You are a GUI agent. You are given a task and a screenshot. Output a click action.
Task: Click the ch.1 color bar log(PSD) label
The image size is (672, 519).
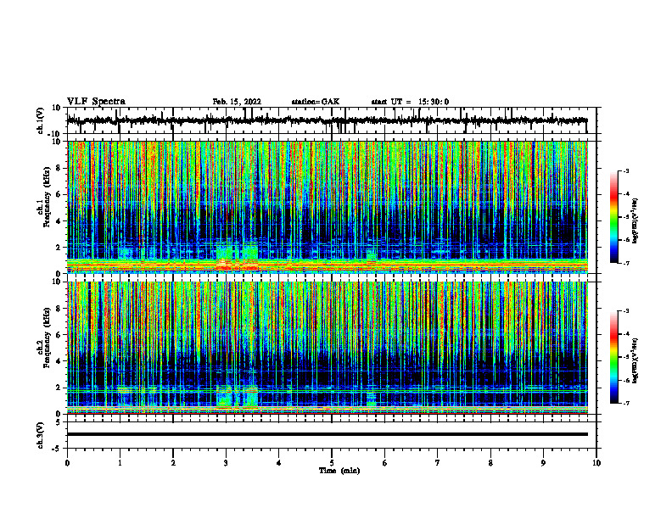(636, 220)
